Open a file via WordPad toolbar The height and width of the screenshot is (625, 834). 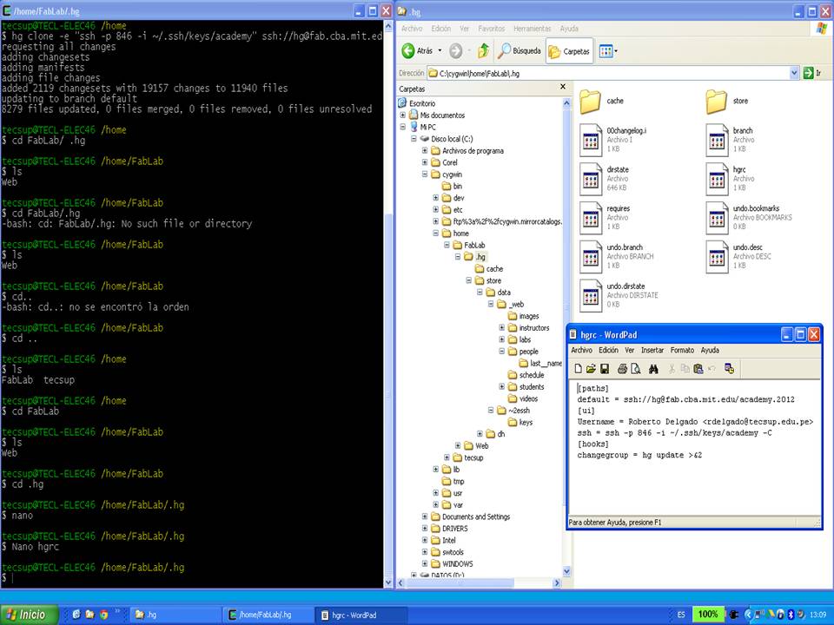point(591,369)
